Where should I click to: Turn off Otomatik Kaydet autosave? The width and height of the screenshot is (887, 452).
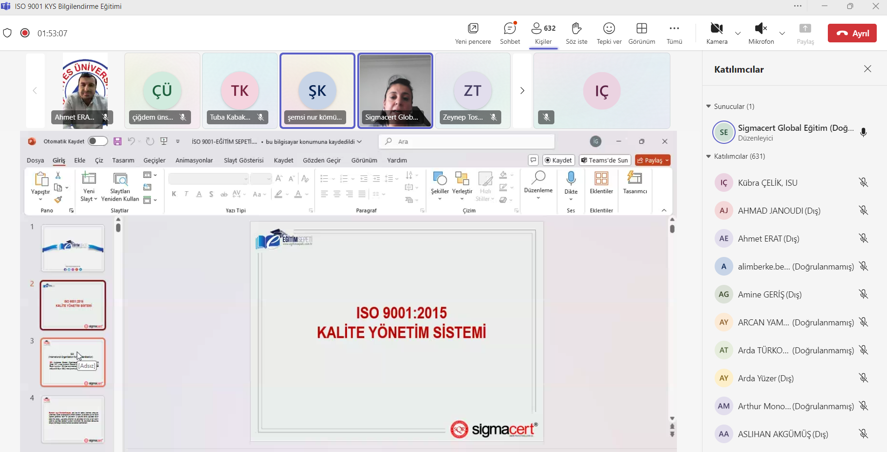pyautogui.click(x=97, y=141)
